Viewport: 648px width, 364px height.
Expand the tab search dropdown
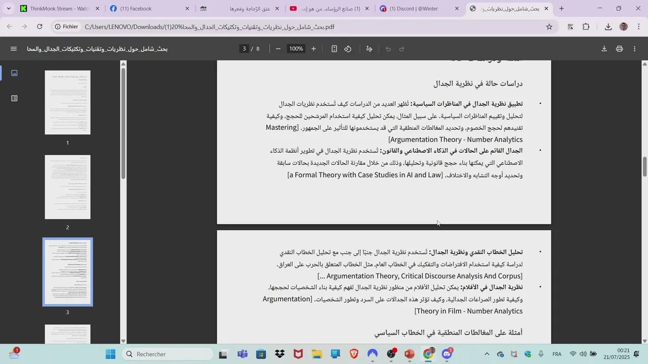click(x=9, y=9)
